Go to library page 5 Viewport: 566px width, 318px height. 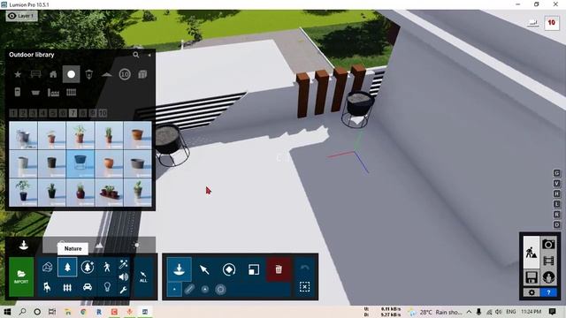[53, 113]
